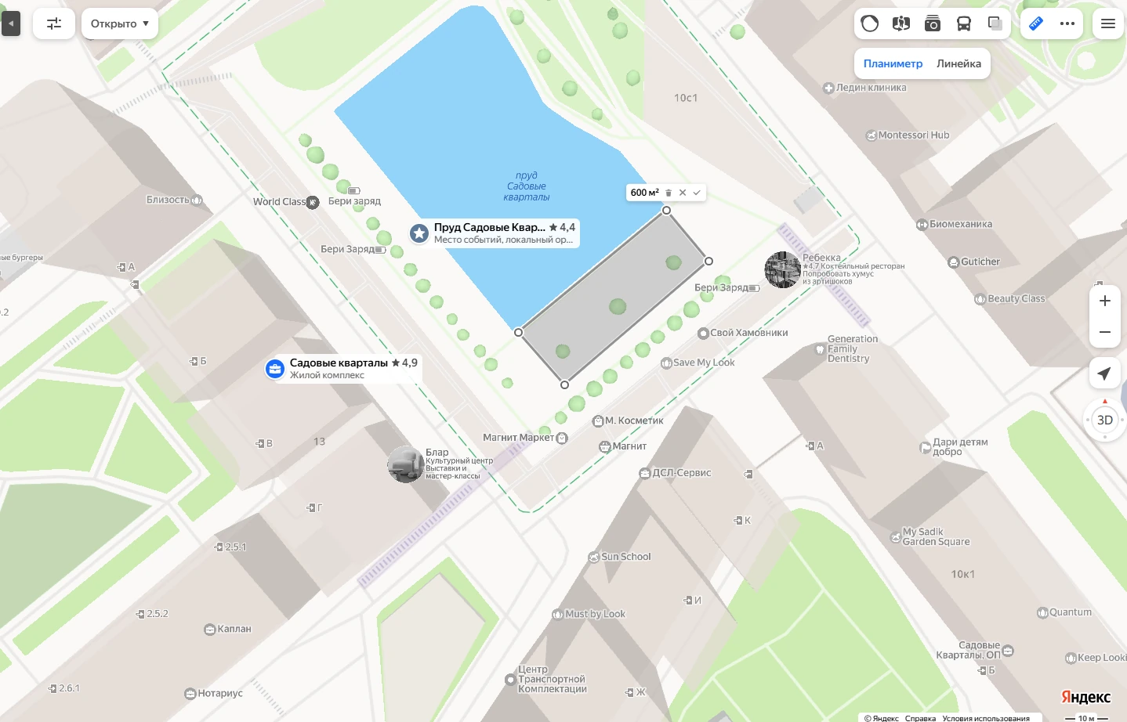Open the hamburger main menu
The image size is (1127, 722).
(x=1108, y=23)
